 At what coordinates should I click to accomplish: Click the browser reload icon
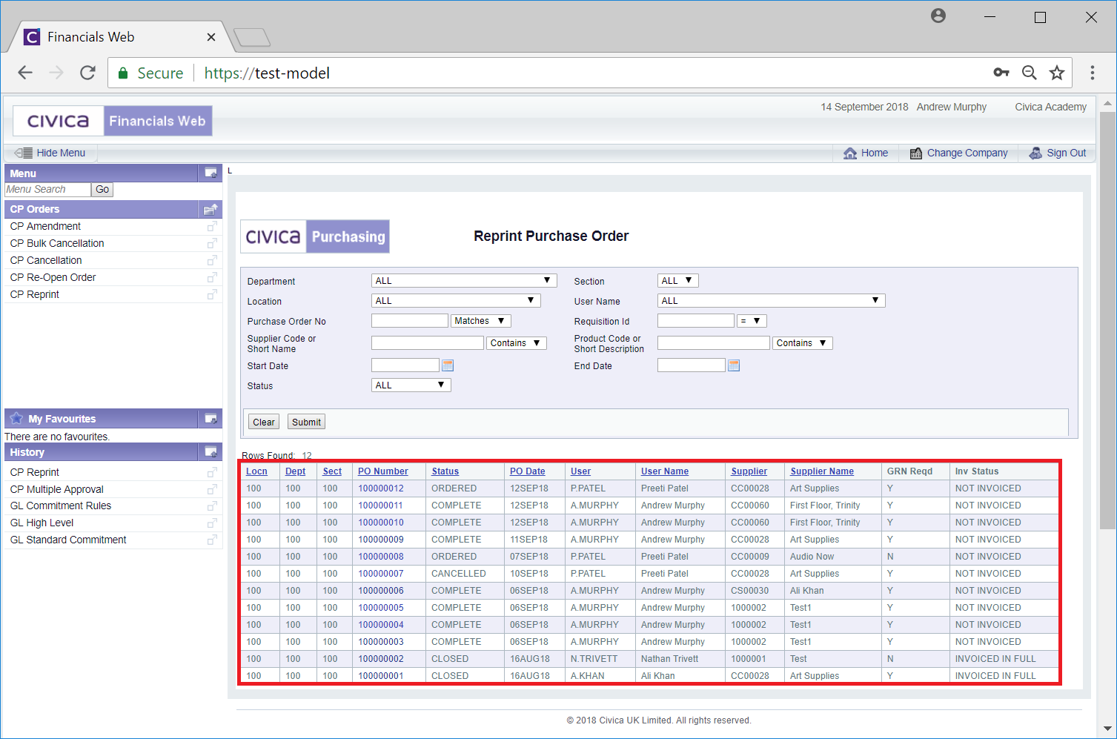(x=87, y=73)
